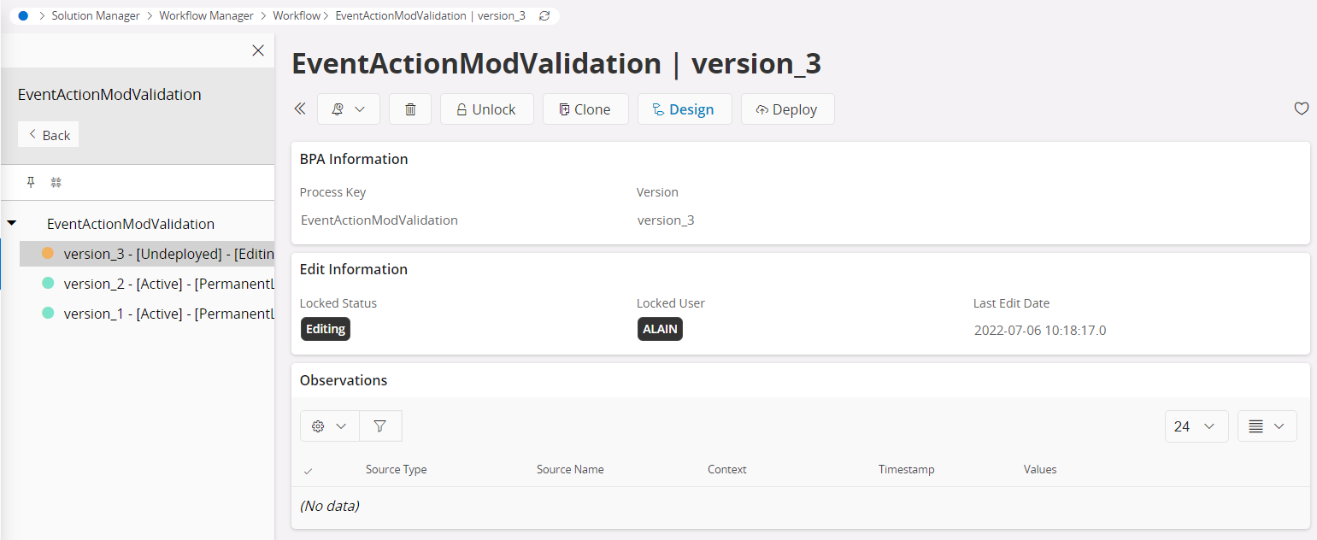Click the refresh icon in the breadcrumb
Image resolution: width=1317 pixels, height=540 pixels.
pyautogui.click(x=544, y=16)
